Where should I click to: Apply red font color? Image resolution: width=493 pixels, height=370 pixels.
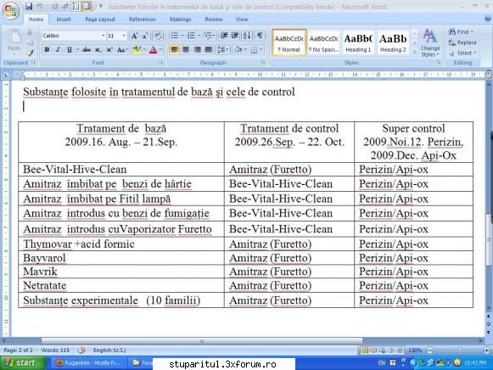pyautogui.click(x=153, y=50)
